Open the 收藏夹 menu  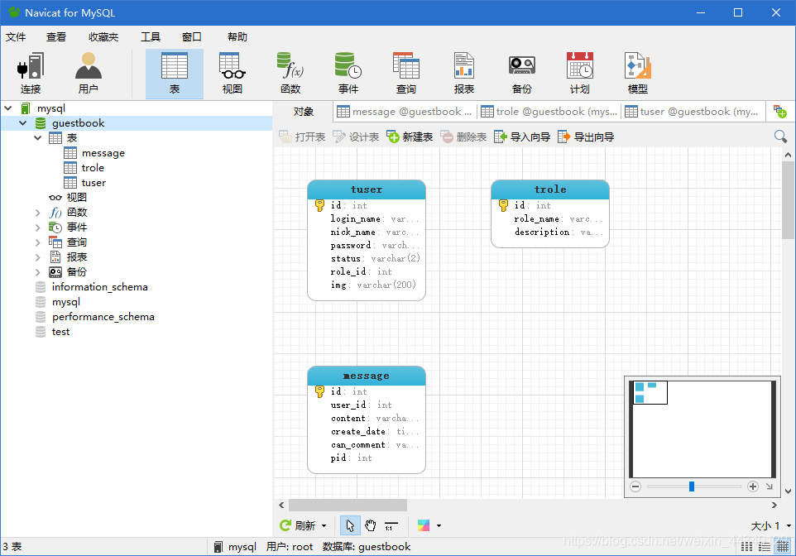pos(103,36)
